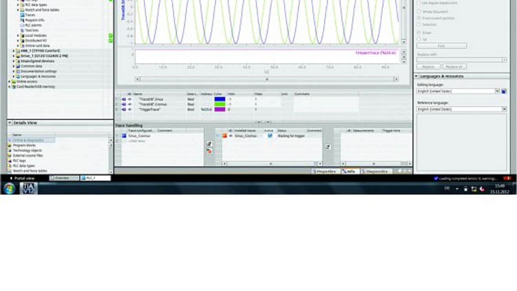
Task: Click the "Trace08".Cosinus signal icon
Action: click(124, 104)
